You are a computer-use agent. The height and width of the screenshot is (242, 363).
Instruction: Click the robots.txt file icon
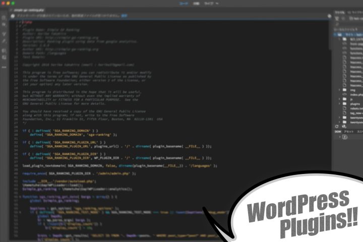pos(344,108)
